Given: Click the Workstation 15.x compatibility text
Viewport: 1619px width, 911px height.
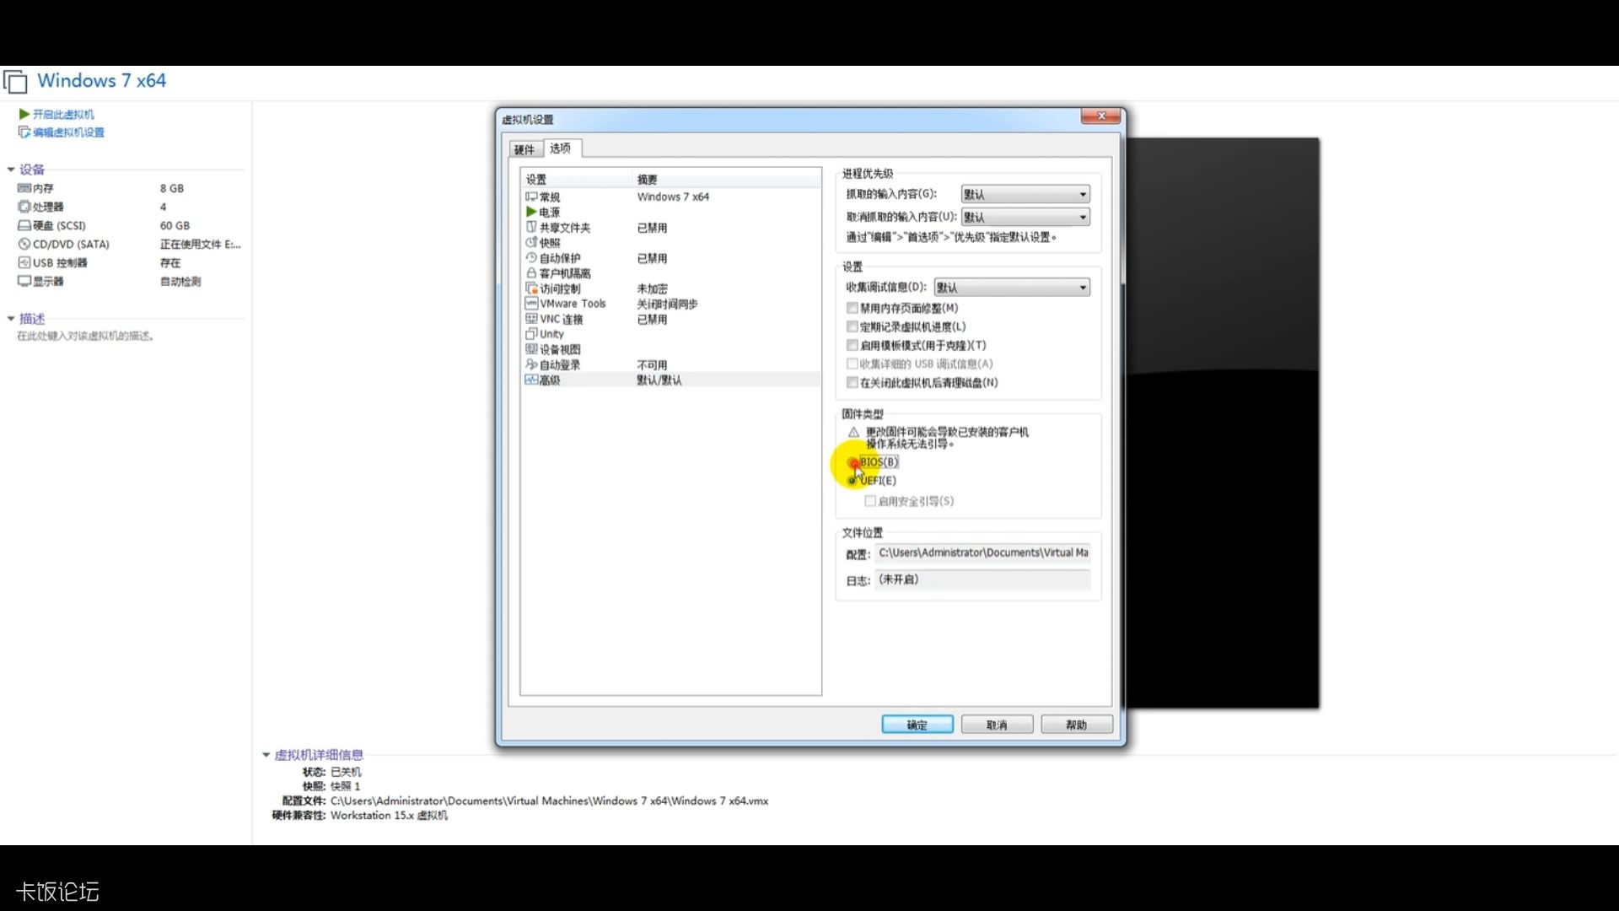Looking at the screenshot, I should coord(389,816).
